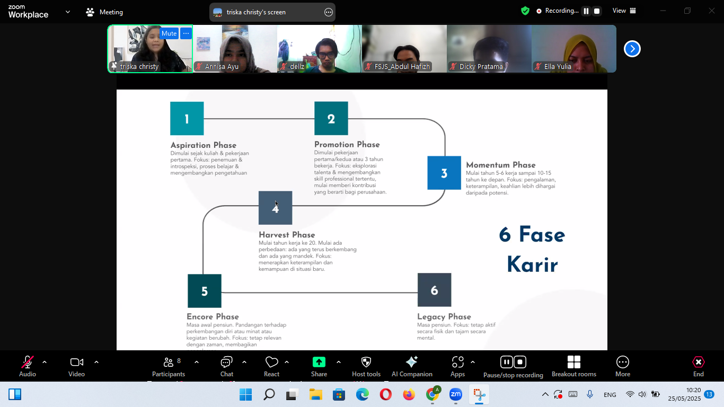The width and height of the screenshot is (724, 407).
Task: Expand Share options arrow
Action: pos(338,362)
